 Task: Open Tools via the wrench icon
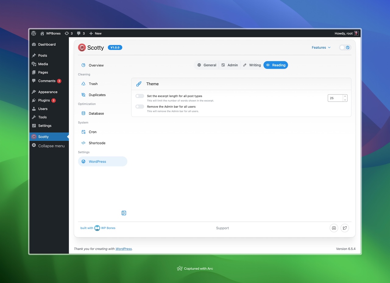[34, 117]
